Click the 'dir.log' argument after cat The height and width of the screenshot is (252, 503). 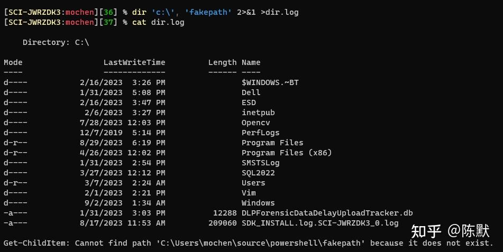click(x=168, y=22)
